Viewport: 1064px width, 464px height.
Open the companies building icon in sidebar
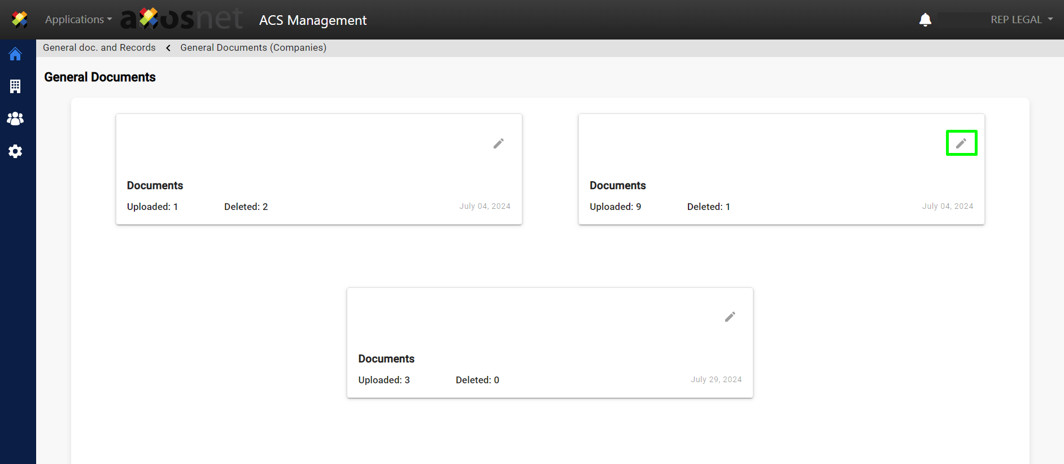click(15, 86)
